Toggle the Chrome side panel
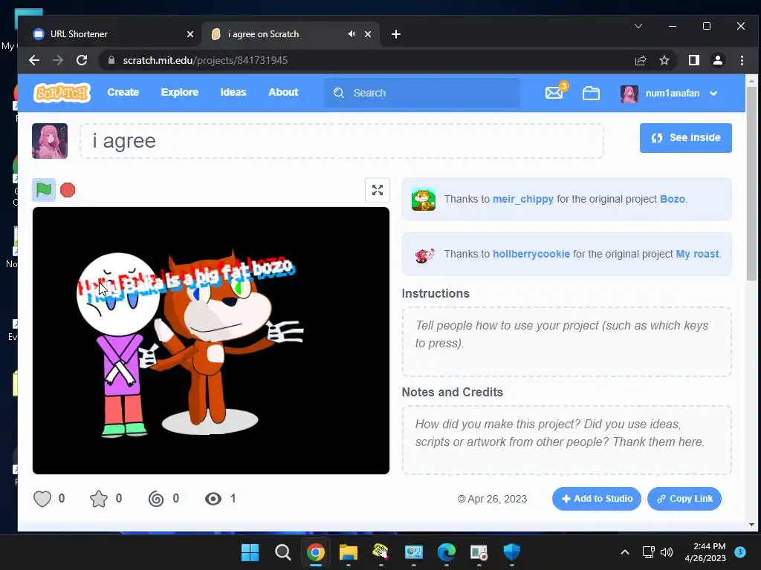761x570 pixels. point(694,60)
